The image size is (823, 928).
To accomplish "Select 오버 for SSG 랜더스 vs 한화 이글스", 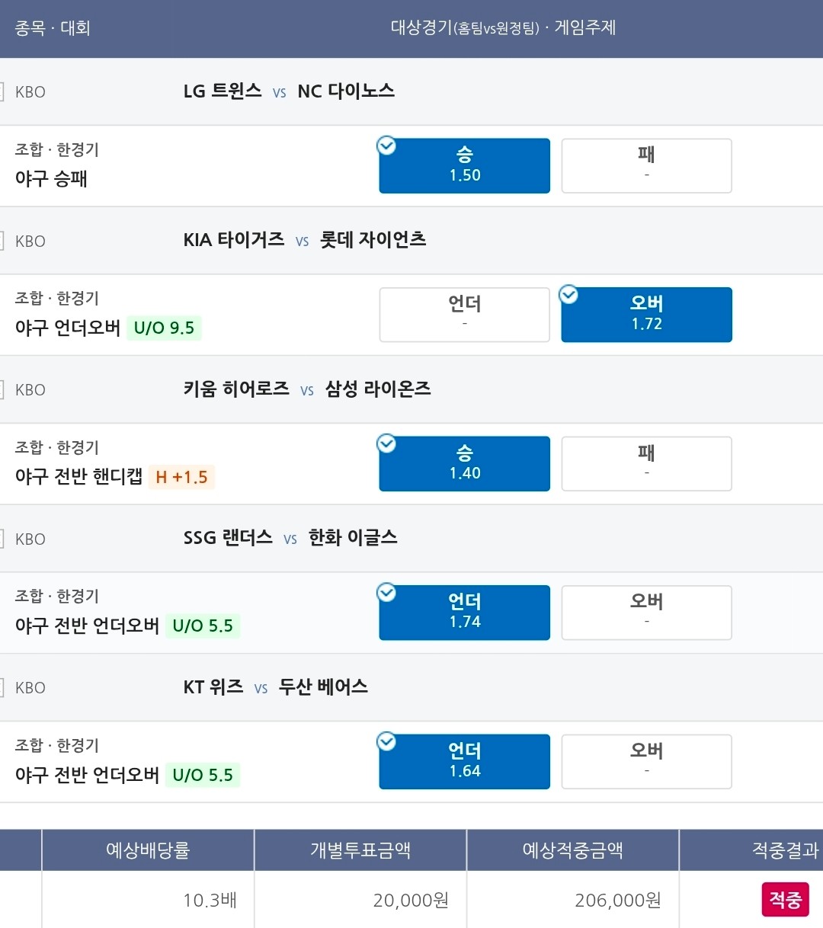I will click(646, 613).
